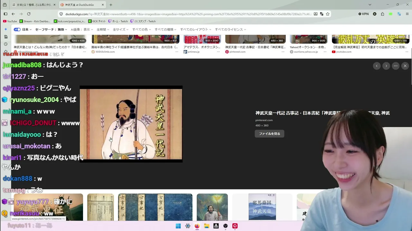
Task: Open the 全期間 time filter dropdown
Action: 103,30
